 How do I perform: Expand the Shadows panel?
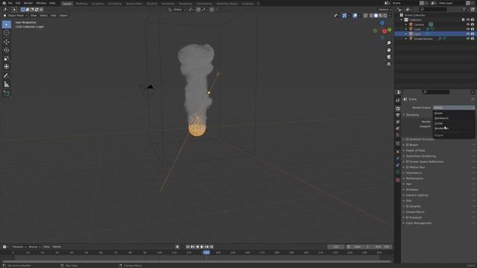coord(411,190)
